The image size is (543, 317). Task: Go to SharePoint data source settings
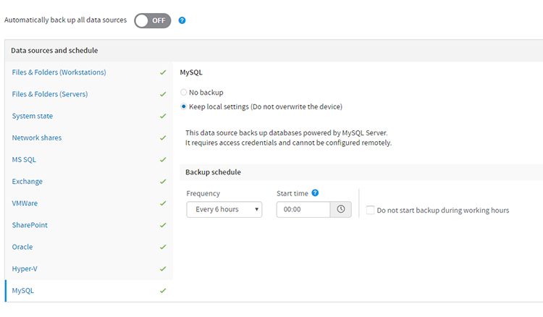pos(31,225)
